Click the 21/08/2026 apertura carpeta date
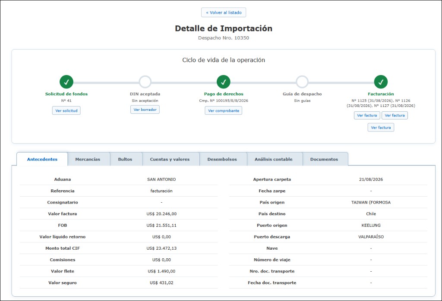442x301 pixels. point(371,179)
